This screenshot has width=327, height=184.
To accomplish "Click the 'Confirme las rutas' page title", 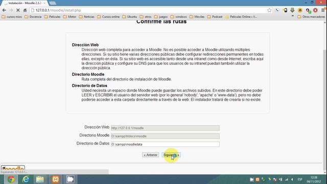I will pyautogui.click(x=161, y=21).
